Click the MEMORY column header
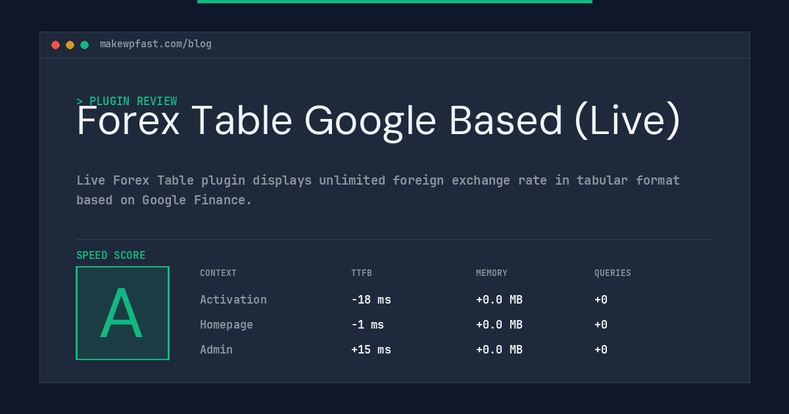This screenshot has height=414, width=789. click(492, 273)
